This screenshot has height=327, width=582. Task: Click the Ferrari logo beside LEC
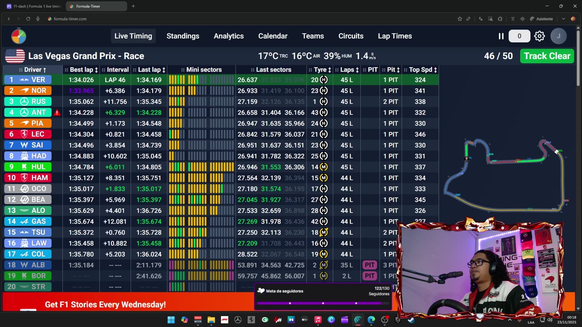[24, 134]
